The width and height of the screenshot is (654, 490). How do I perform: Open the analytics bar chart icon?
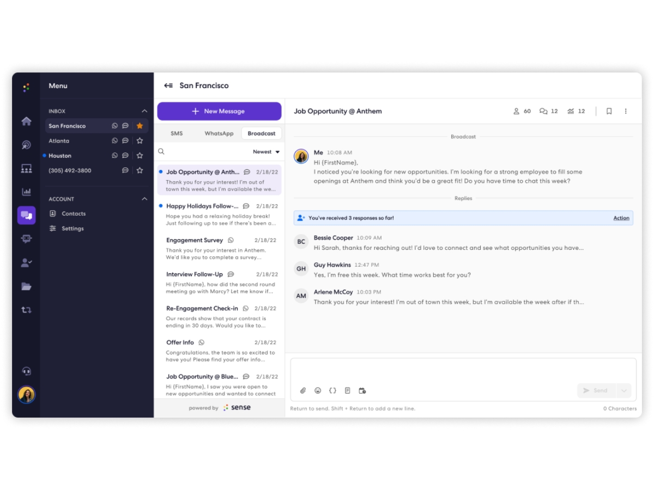click(26, 192)
